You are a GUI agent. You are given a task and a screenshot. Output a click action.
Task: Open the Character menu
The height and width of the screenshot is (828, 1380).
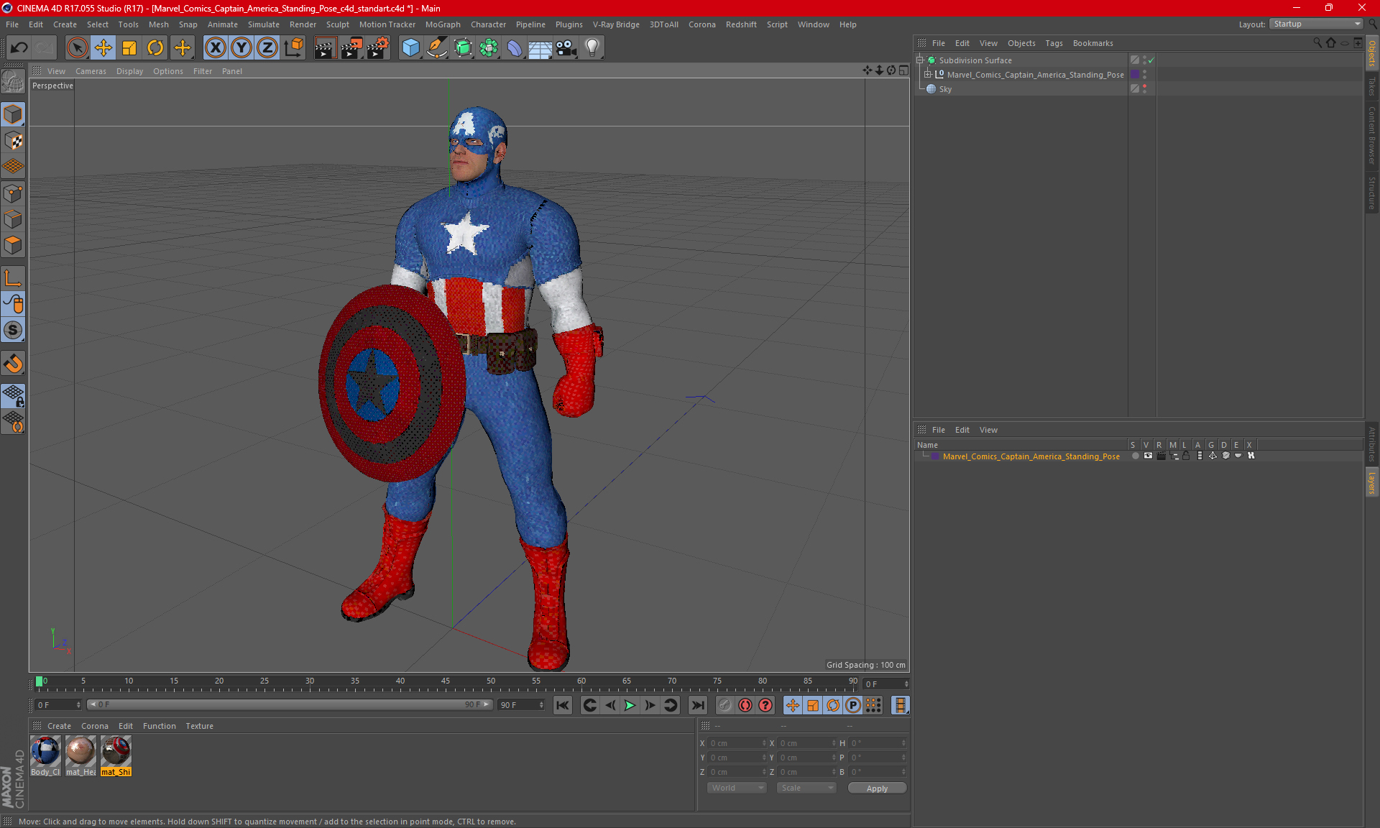(x=488, y=24)
